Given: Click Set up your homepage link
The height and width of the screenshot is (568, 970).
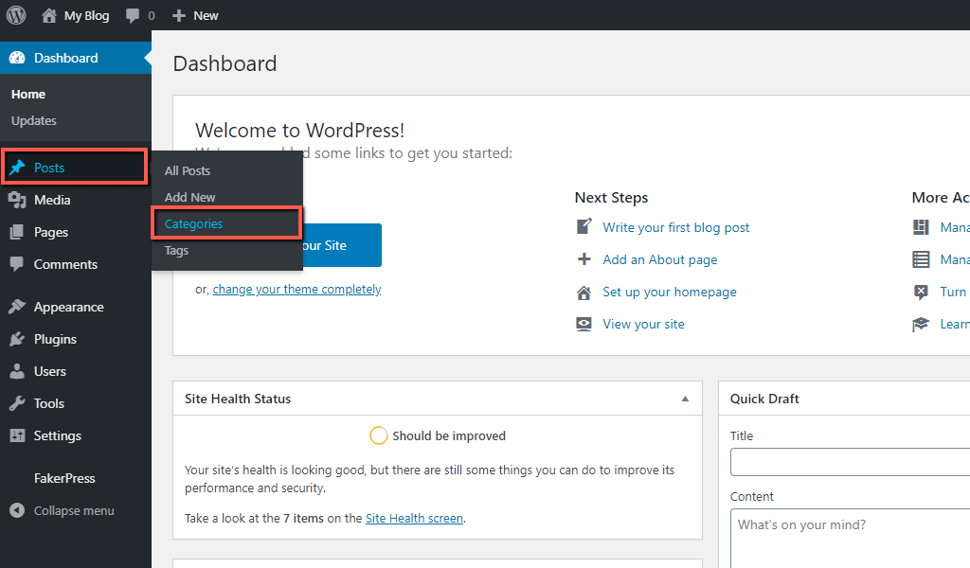Looking at the screenshot, I should 670,292.
